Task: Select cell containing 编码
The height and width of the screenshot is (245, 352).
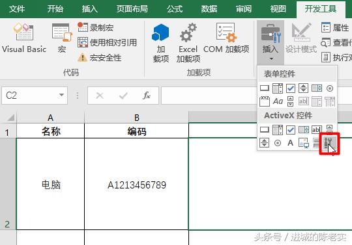Action: click(x=136, y=131)
